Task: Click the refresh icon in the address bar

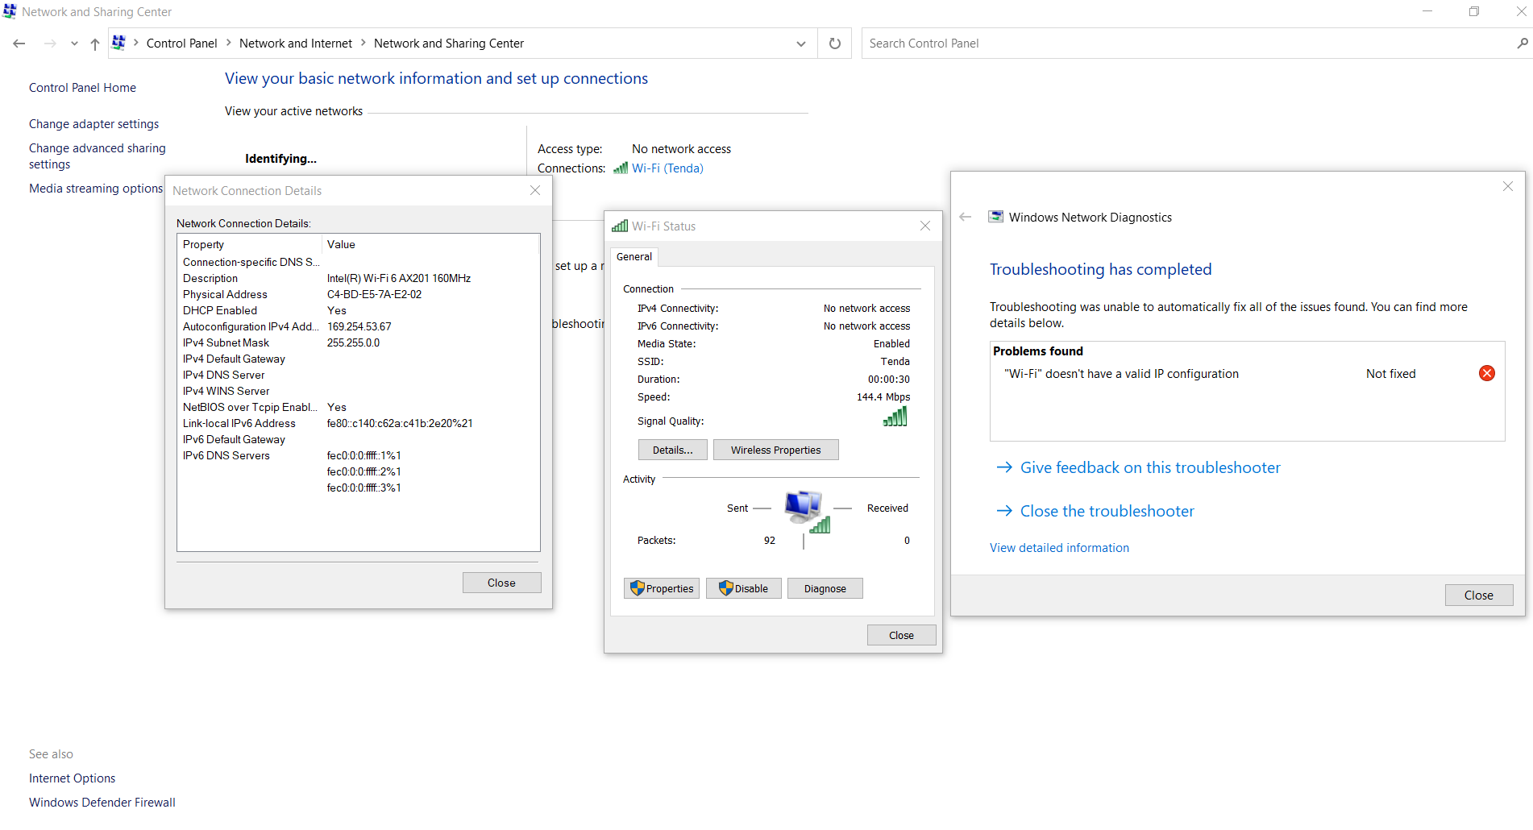Action: [834, 43]
